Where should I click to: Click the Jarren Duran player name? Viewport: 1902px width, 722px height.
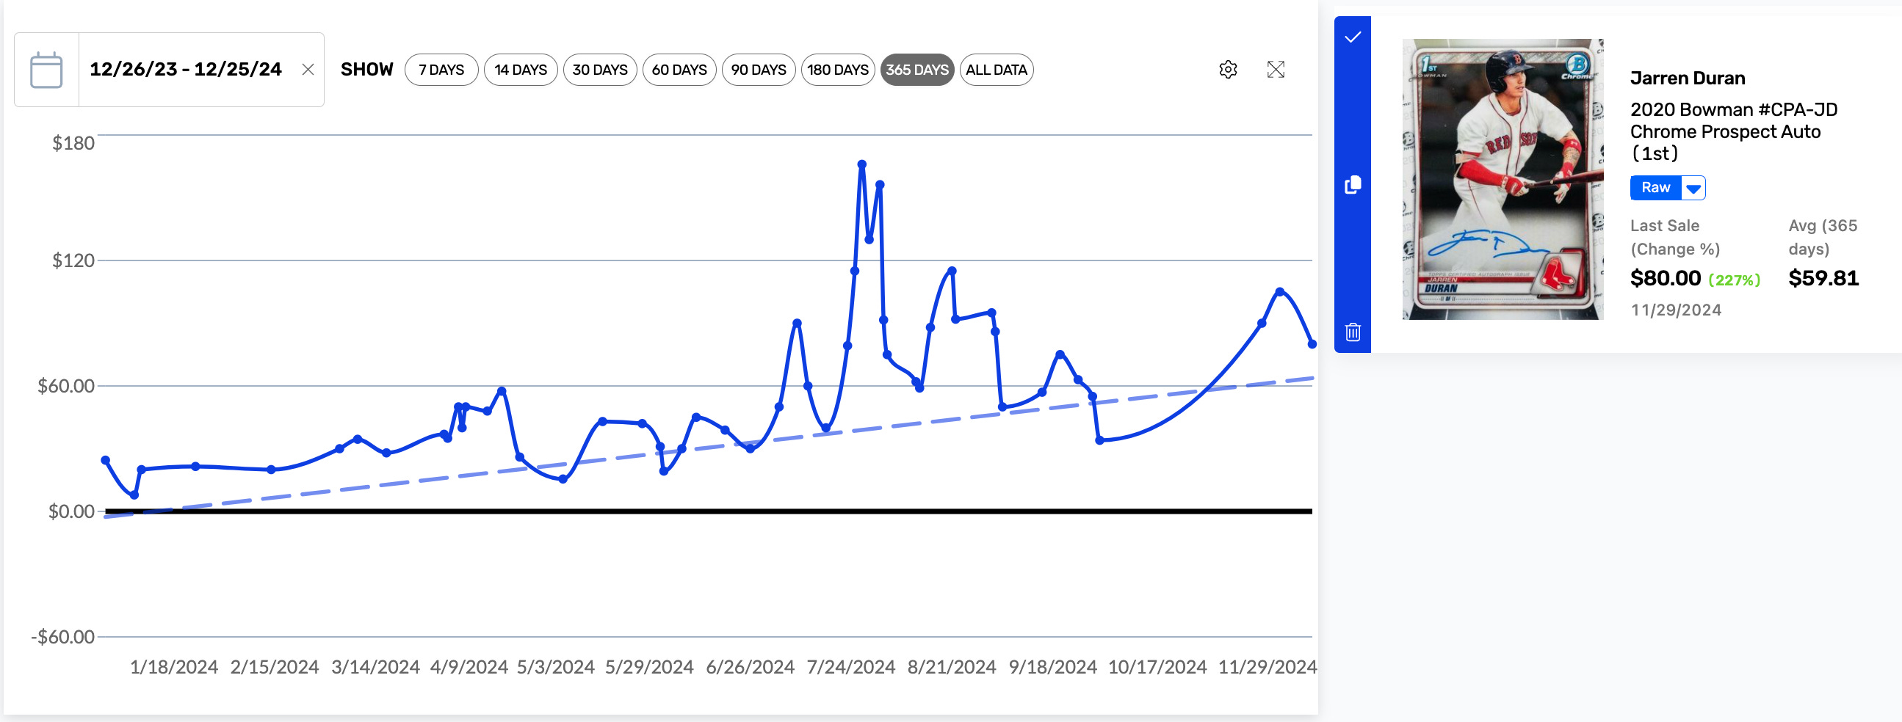[1687, 79]
